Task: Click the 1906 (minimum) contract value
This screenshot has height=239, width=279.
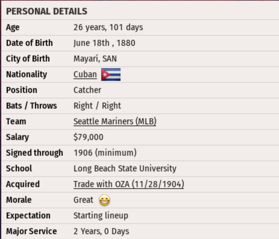Action: tap(105, 153)
